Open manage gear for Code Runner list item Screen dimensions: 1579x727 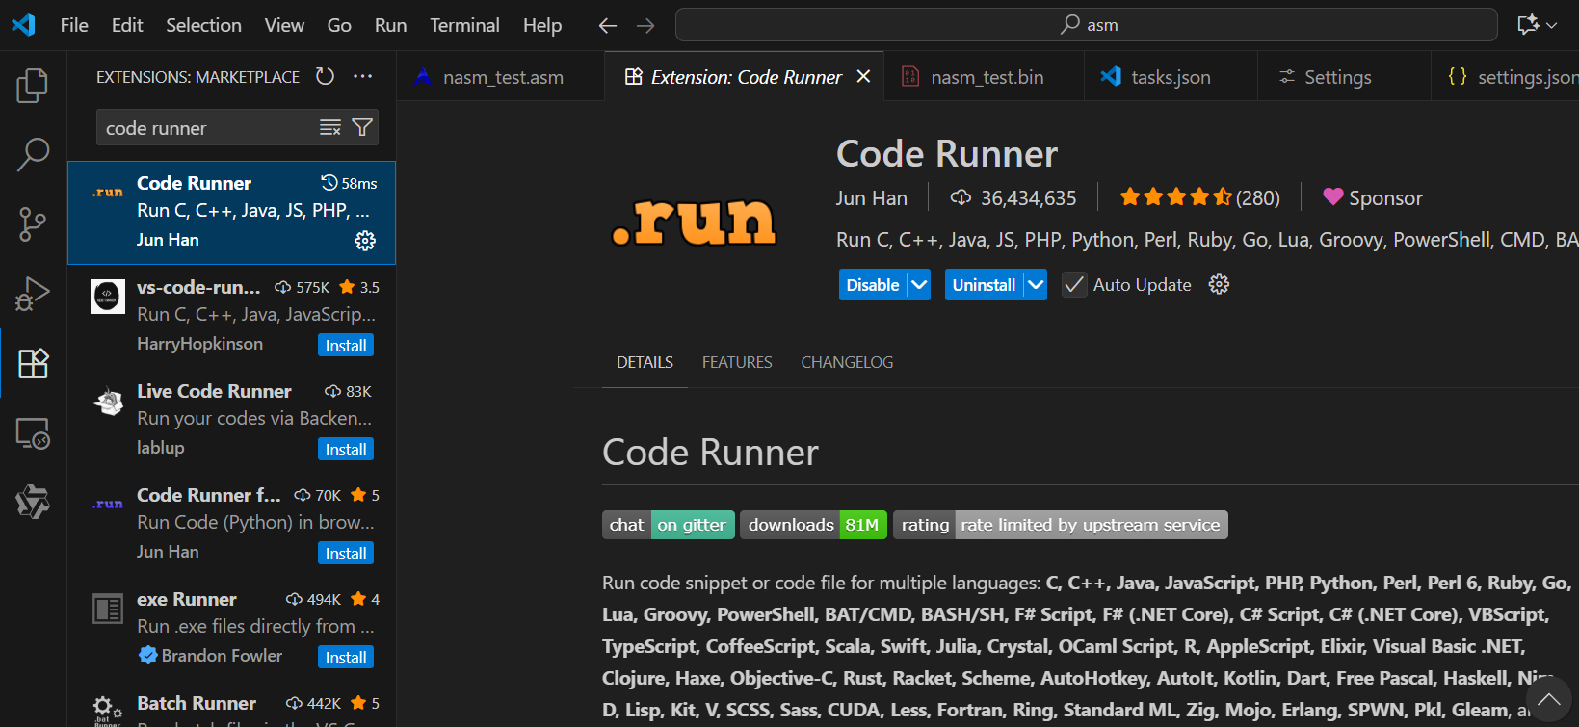point(365,241)
